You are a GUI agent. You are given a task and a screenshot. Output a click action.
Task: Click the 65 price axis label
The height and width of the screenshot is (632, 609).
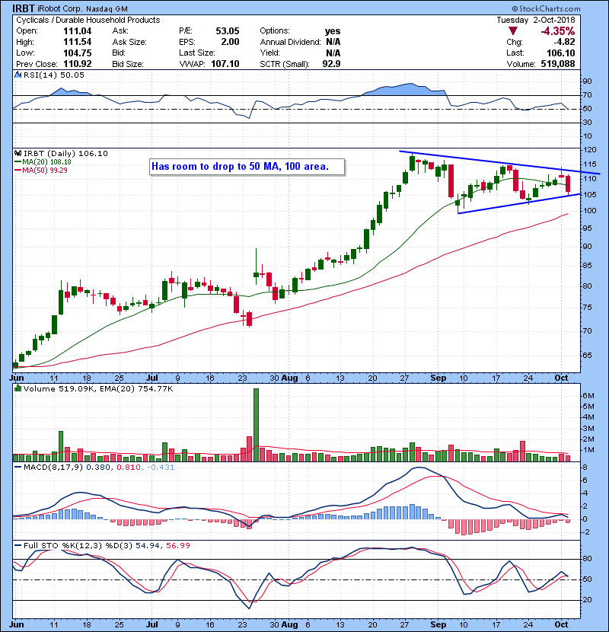588,356
